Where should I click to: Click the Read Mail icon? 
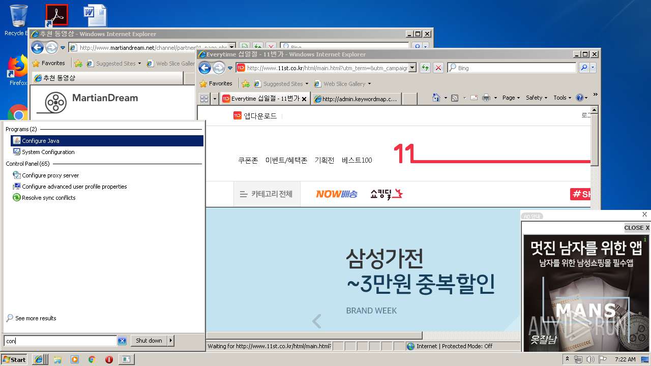point(474,98)
